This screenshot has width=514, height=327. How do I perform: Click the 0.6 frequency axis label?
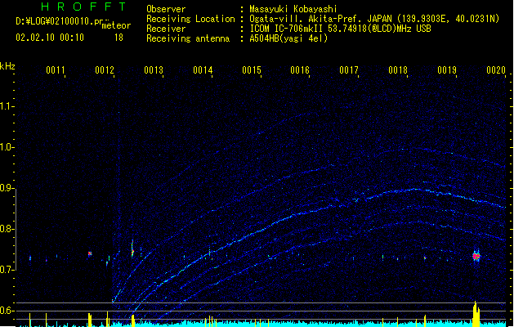click(x=7, y=311)
